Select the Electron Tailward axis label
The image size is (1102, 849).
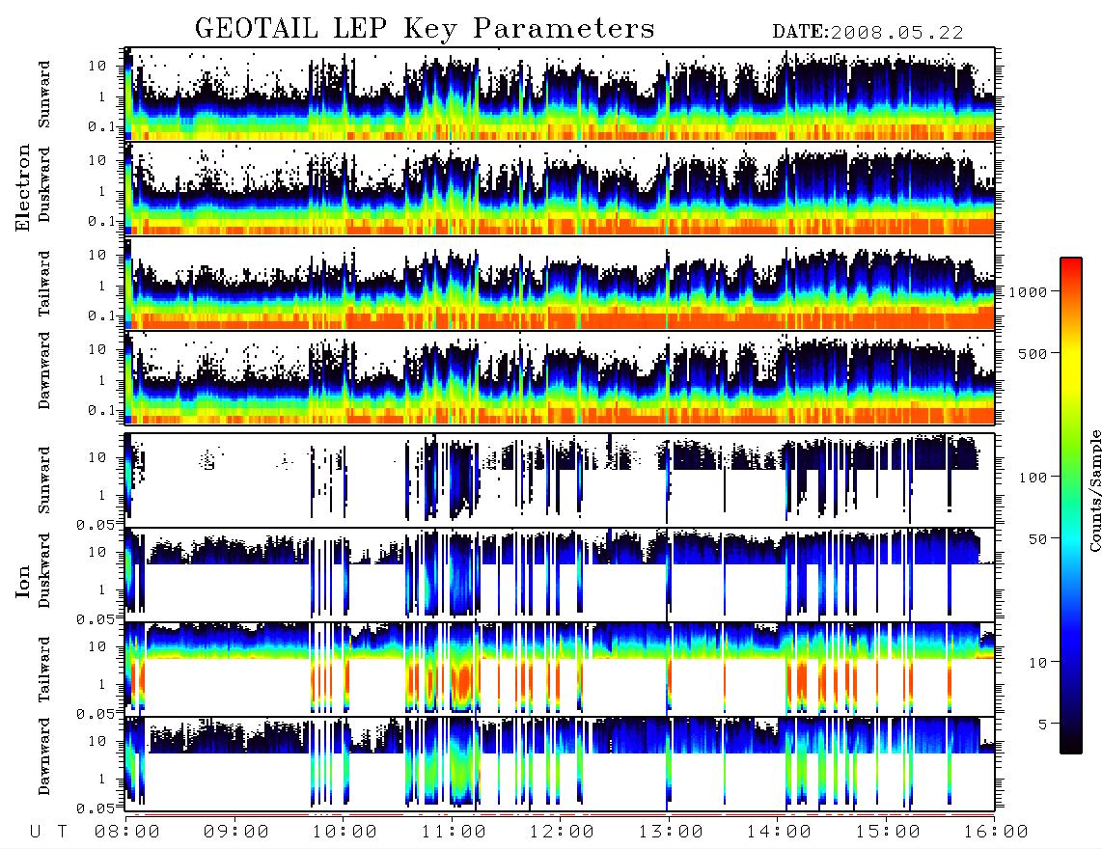pyautogui.click(x=44, y=284)
